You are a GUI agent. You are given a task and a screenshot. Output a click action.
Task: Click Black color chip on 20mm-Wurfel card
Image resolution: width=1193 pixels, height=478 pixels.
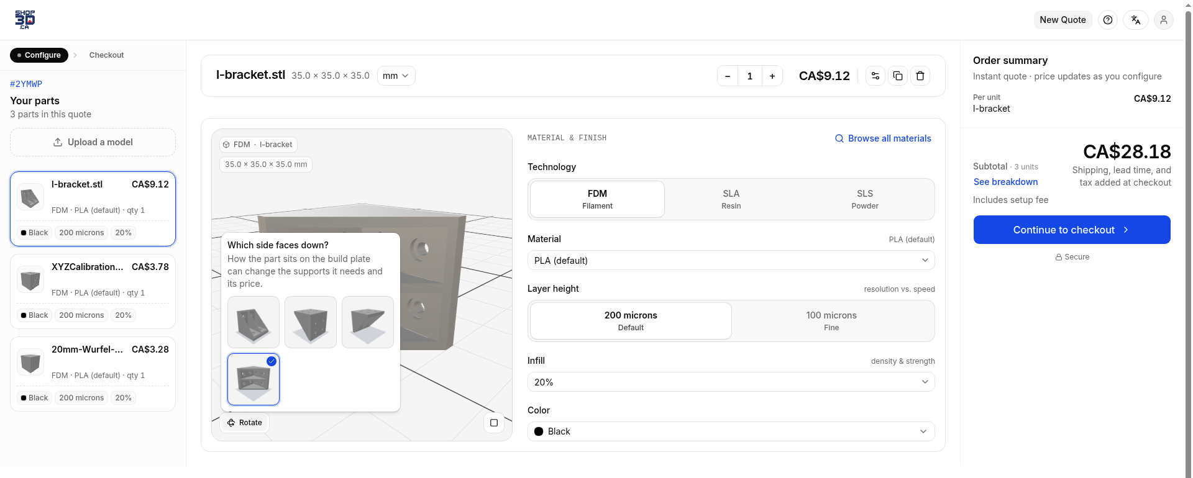[x=34, y=398]
